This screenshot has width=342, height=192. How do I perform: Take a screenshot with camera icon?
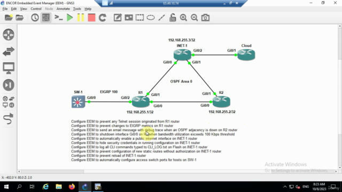[205, 18]
